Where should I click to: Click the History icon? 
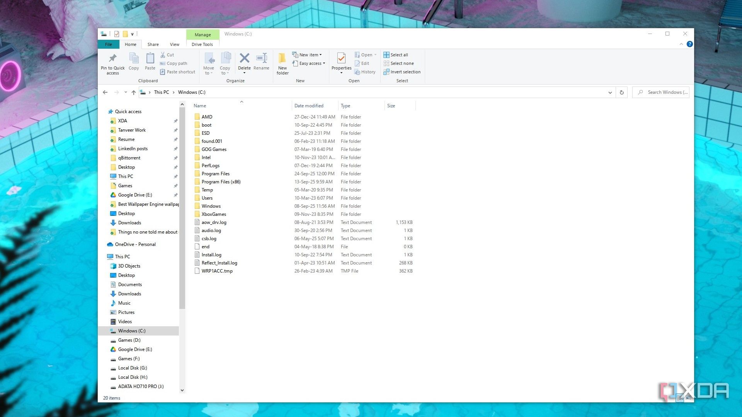point(357,72)
